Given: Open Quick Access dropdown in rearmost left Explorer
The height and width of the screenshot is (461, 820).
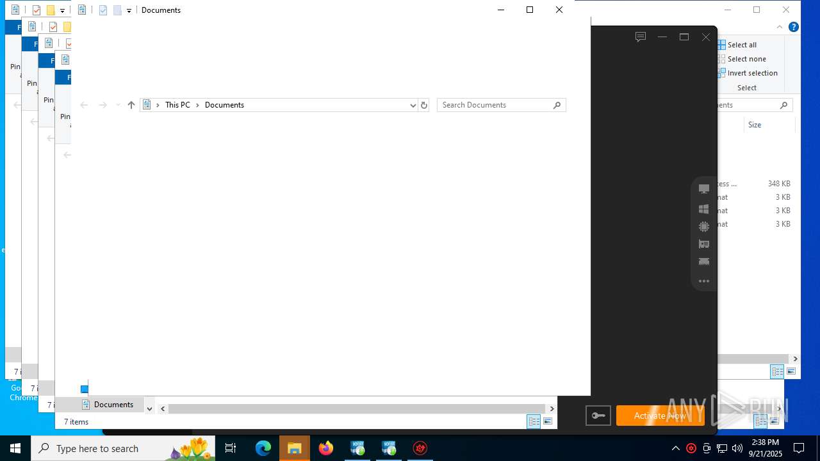Looking at the screenshot, I should point(62,10).
